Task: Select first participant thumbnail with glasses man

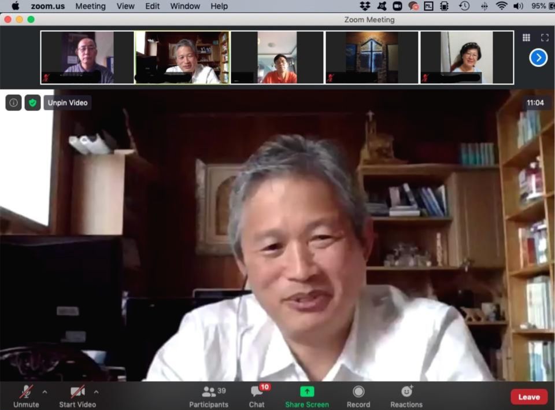Action: point(87,57)
